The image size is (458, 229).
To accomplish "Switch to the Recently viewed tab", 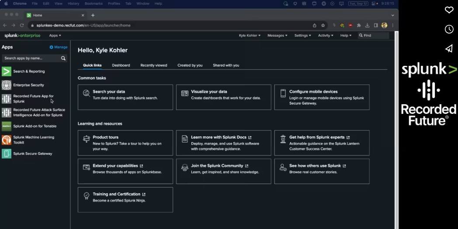I will point(154,65).
